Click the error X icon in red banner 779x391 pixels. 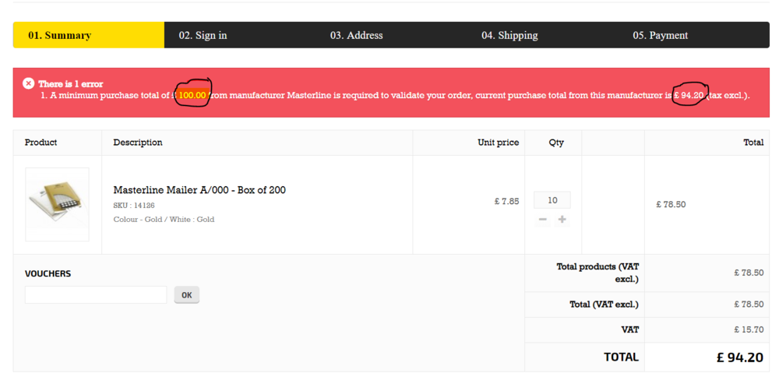[29, 83]
